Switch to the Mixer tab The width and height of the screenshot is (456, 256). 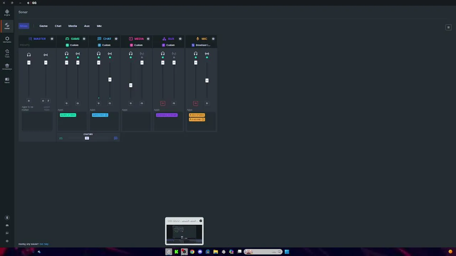click(24, 26)
